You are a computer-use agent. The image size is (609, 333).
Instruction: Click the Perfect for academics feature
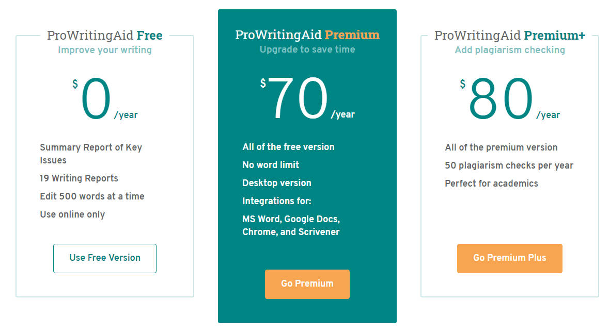pyautogui.click(x=491, y=183)
